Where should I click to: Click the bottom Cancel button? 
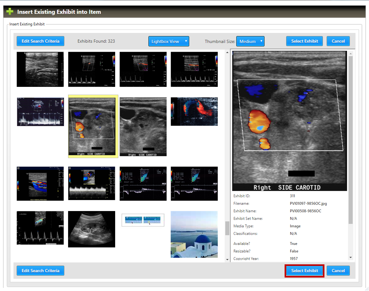point(338,271)
